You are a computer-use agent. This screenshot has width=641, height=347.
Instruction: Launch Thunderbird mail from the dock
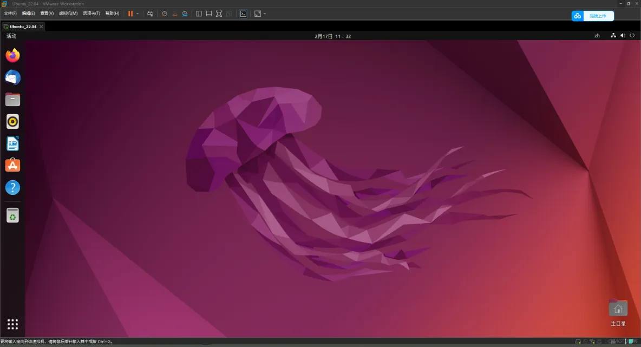point(12,77)
